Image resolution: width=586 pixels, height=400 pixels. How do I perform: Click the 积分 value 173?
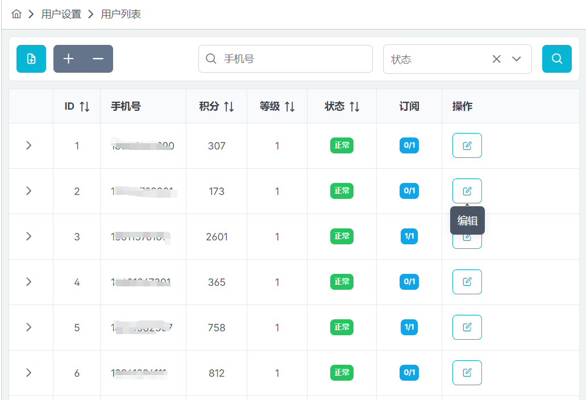(217, 191)
